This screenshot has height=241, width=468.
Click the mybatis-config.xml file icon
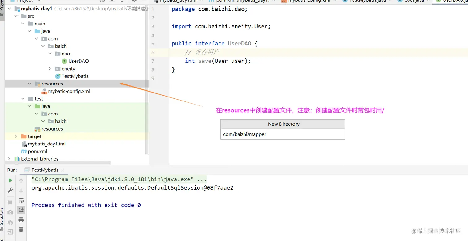coord(44,91)
